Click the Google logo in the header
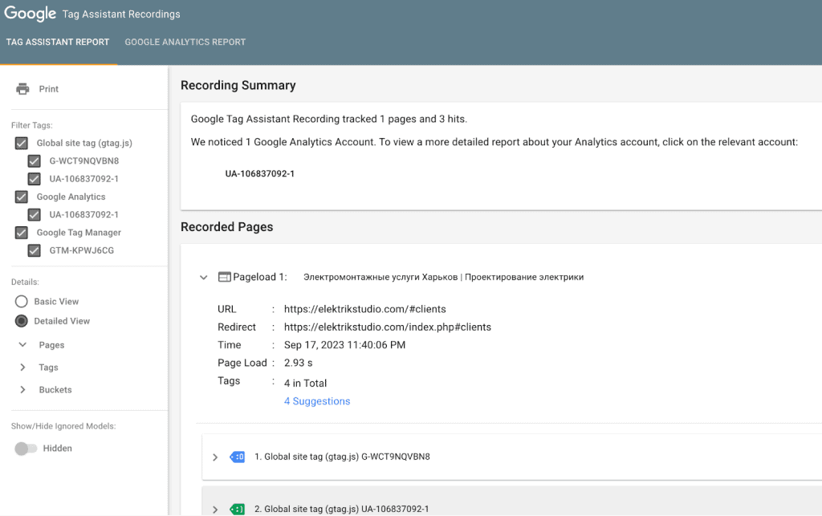 click(30, 13)
